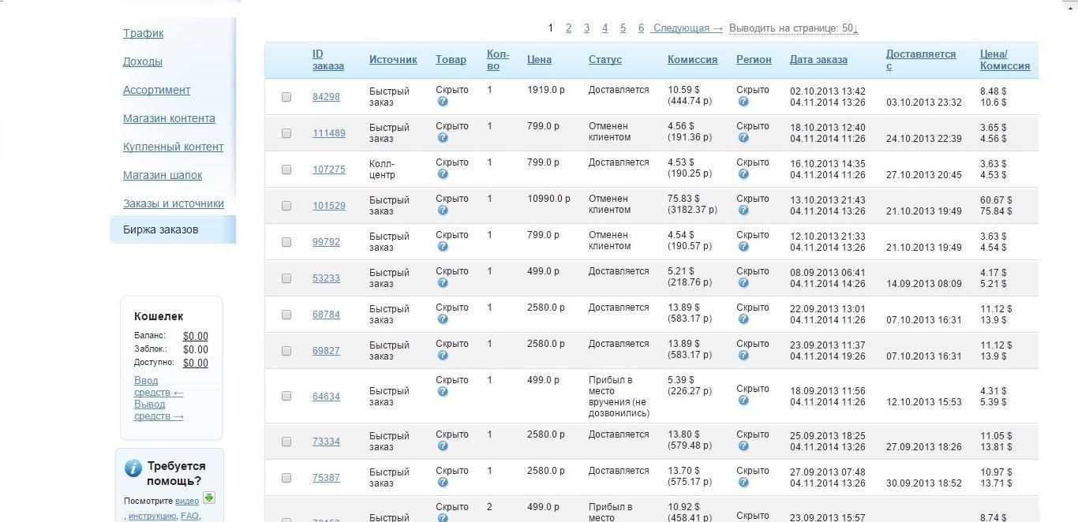Open order ID 64634 link
Viewport: 1078px width, 522px height.
[326, 397]
